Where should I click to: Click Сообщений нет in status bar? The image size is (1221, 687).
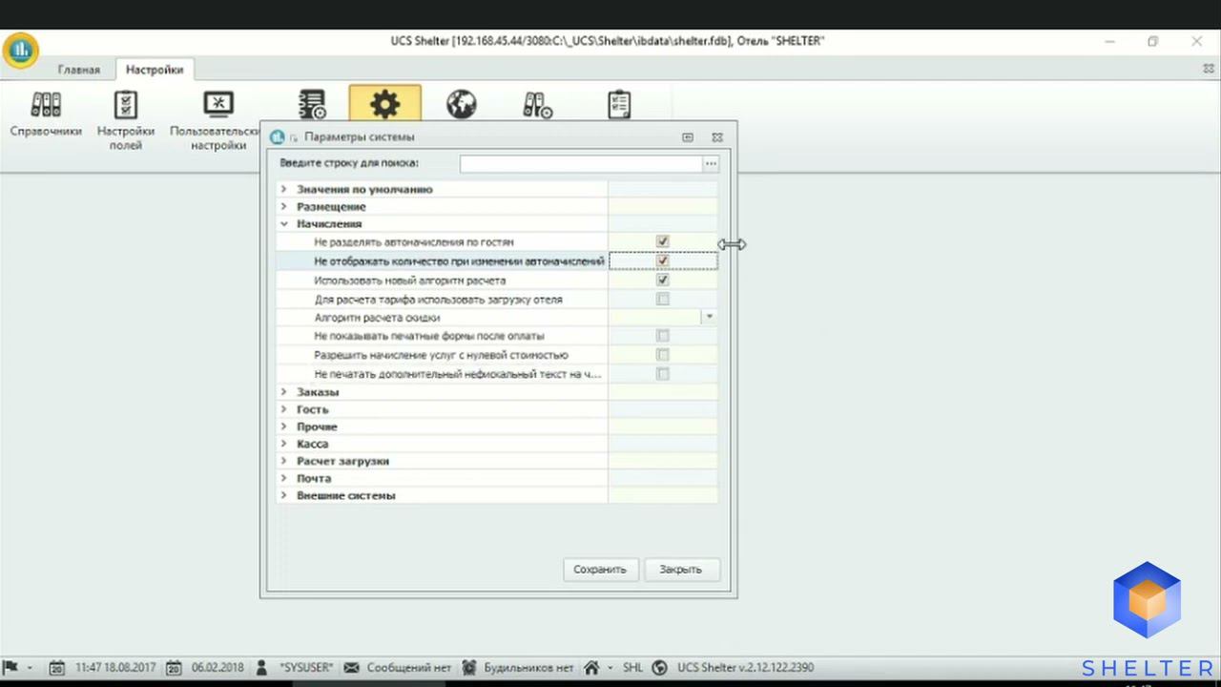tap(408, 668)
